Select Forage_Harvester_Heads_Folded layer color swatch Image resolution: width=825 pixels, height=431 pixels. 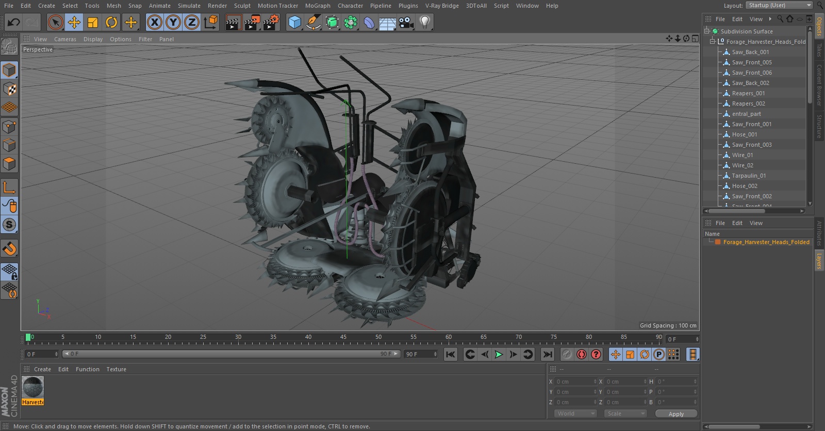click(718, 242)
